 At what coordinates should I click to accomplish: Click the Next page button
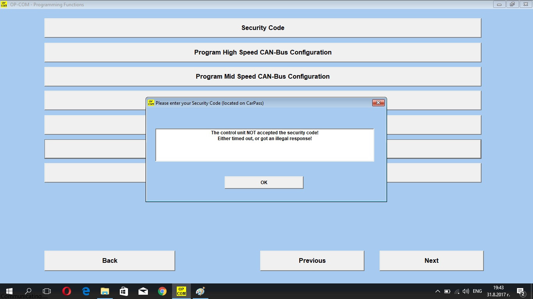pyautogui.click(x=432, y=260)
